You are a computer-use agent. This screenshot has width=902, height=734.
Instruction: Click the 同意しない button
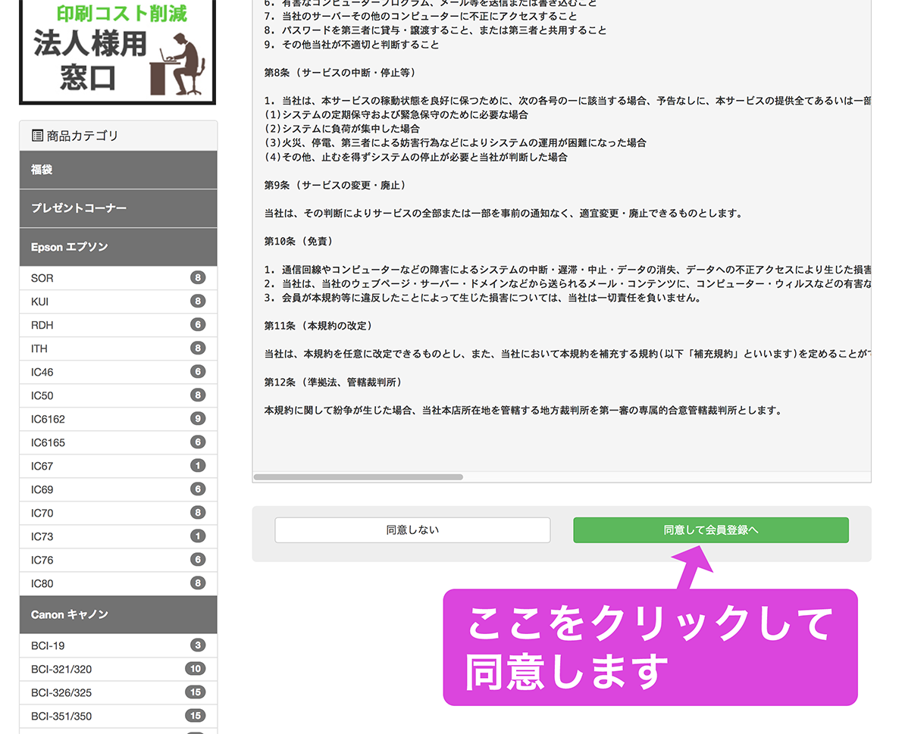pyautogui.click(x=412, y=530)
